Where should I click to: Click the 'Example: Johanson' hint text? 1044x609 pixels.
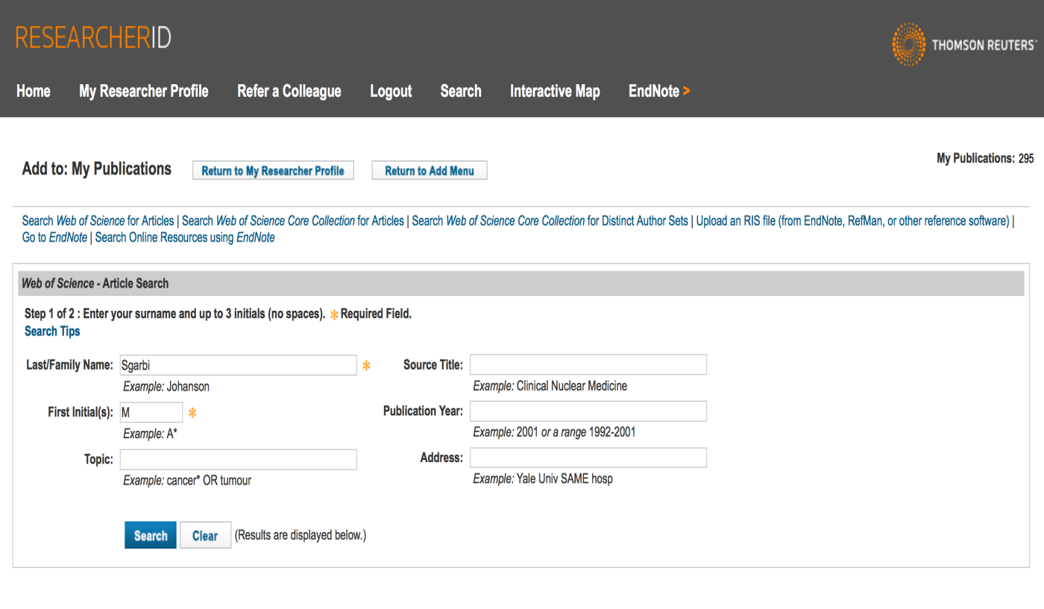pyautogui.click(x=166, y=386)
